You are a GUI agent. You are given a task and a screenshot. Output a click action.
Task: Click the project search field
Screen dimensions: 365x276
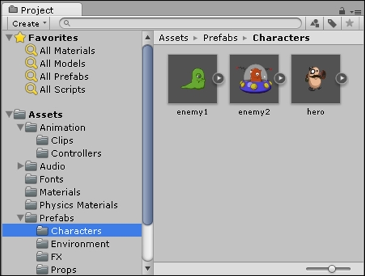click(181, 23)
